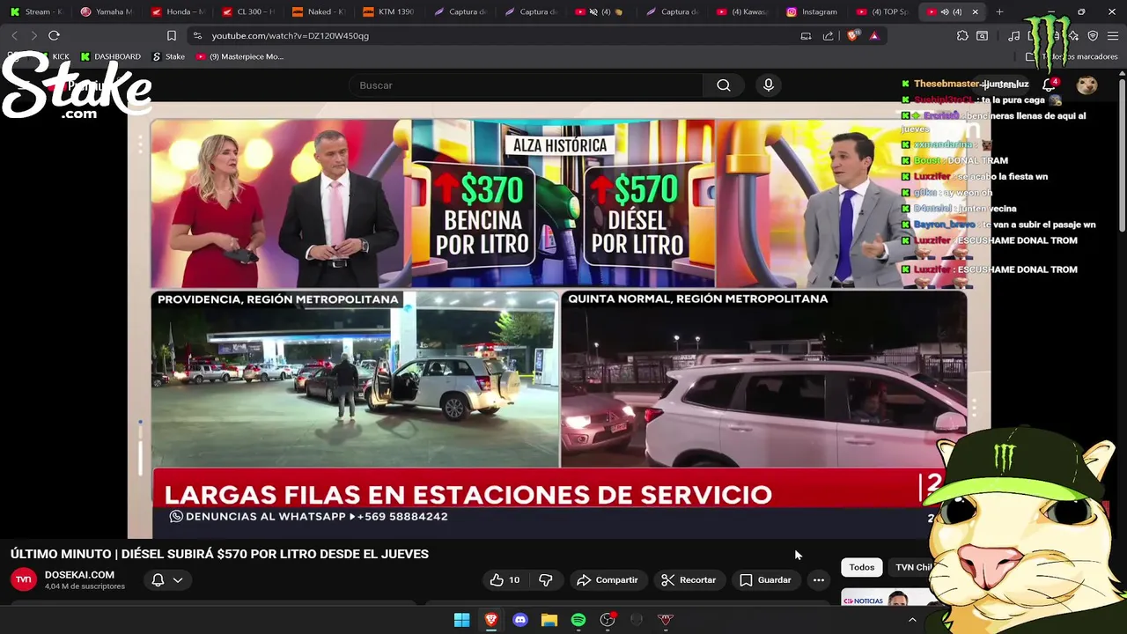Show hidden system tray icons chevron
This screenshot has width=1127, height=634.
tap(912, 620)
